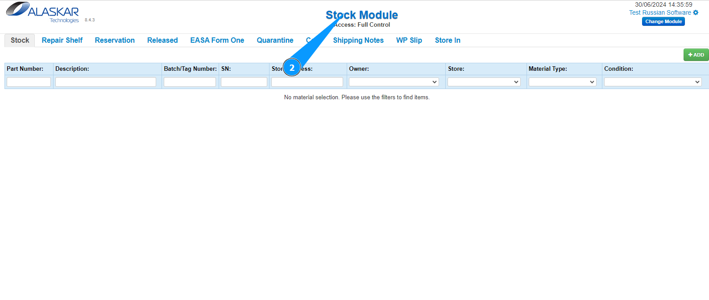This screenshot has height=300, width=709.
Task: Click the date and time 30/06/2024
Action: (x=663, y=4)
